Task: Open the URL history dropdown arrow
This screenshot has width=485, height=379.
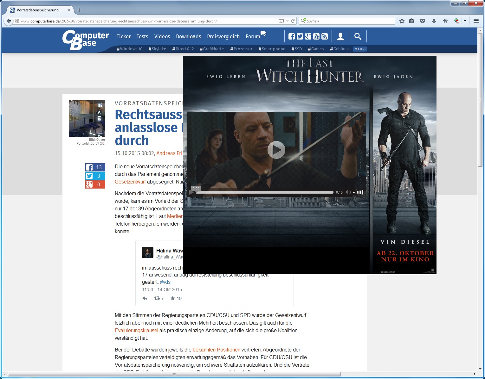Action: pos(287,21)
